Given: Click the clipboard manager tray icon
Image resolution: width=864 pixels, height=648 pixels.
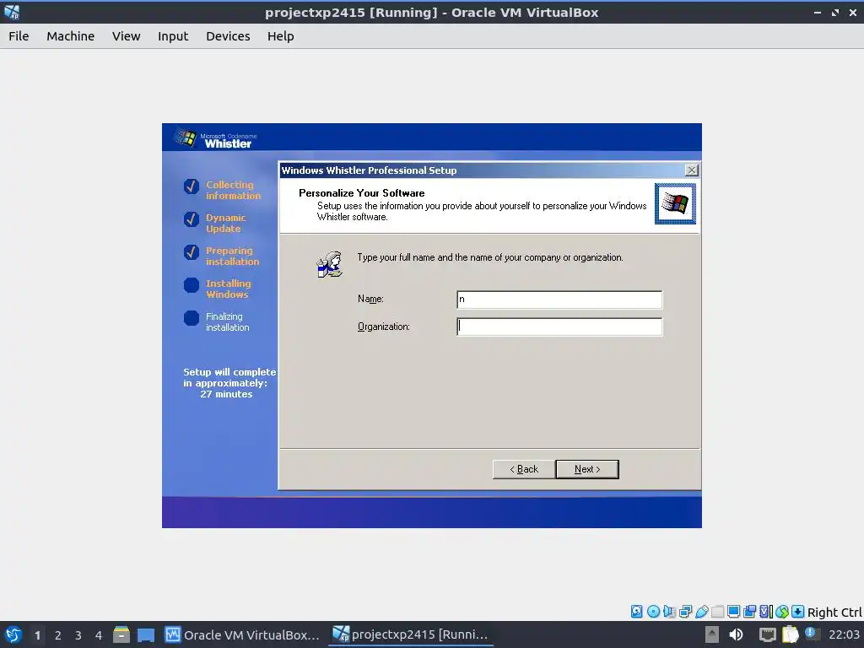Looking at the screenshot, I should click(x=790, y=634).
